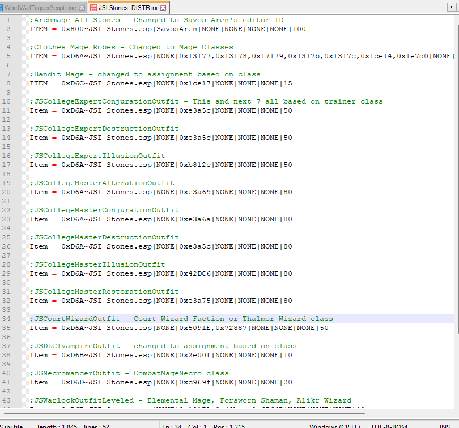459x428 pixels.
Task: Click the ';JSCollegeMasterDestructionOutfit' comment
Action: pyautogui.click(x=104, y=238)
